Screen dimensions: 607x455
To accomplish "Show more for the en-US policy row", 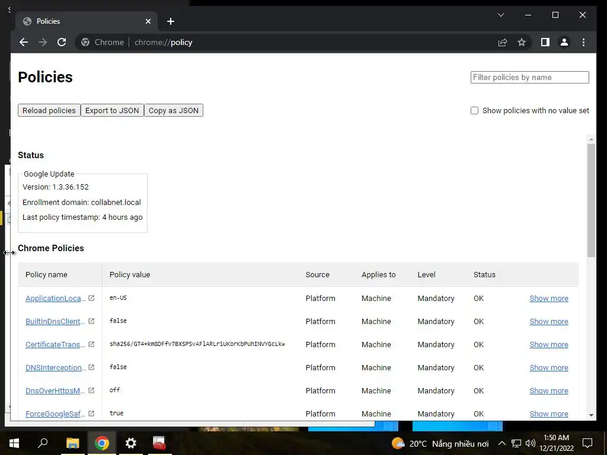I will [548, 299].
